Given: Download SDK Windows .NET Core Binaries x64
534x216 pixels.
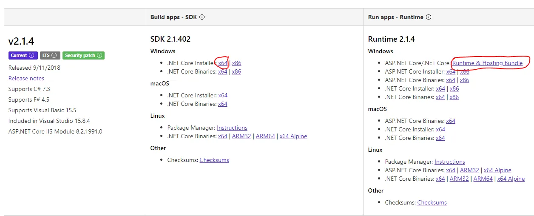Looking at the screenshot, I should tap(223, 71).
